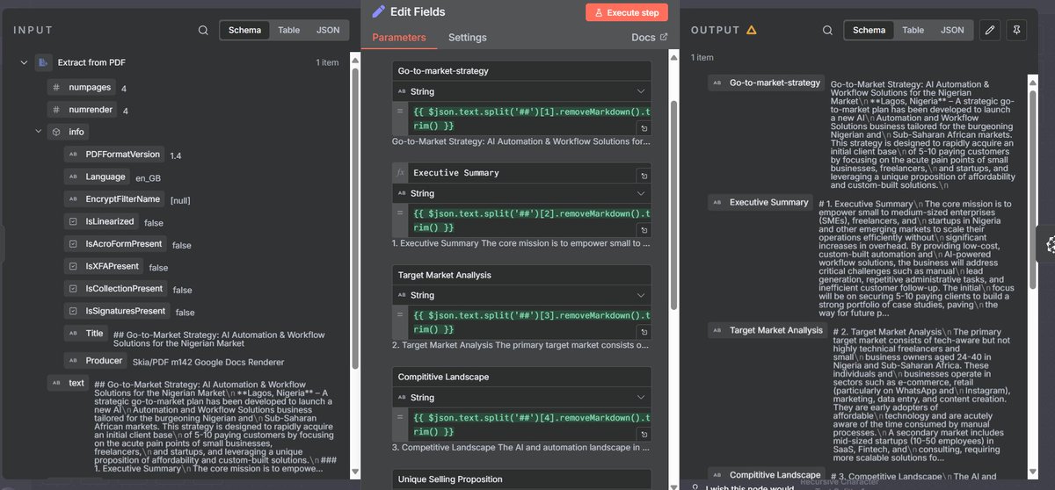Click the warning triangle next to OUTPUT
This screenshot has height=490, width=1055.
[751, 30]
